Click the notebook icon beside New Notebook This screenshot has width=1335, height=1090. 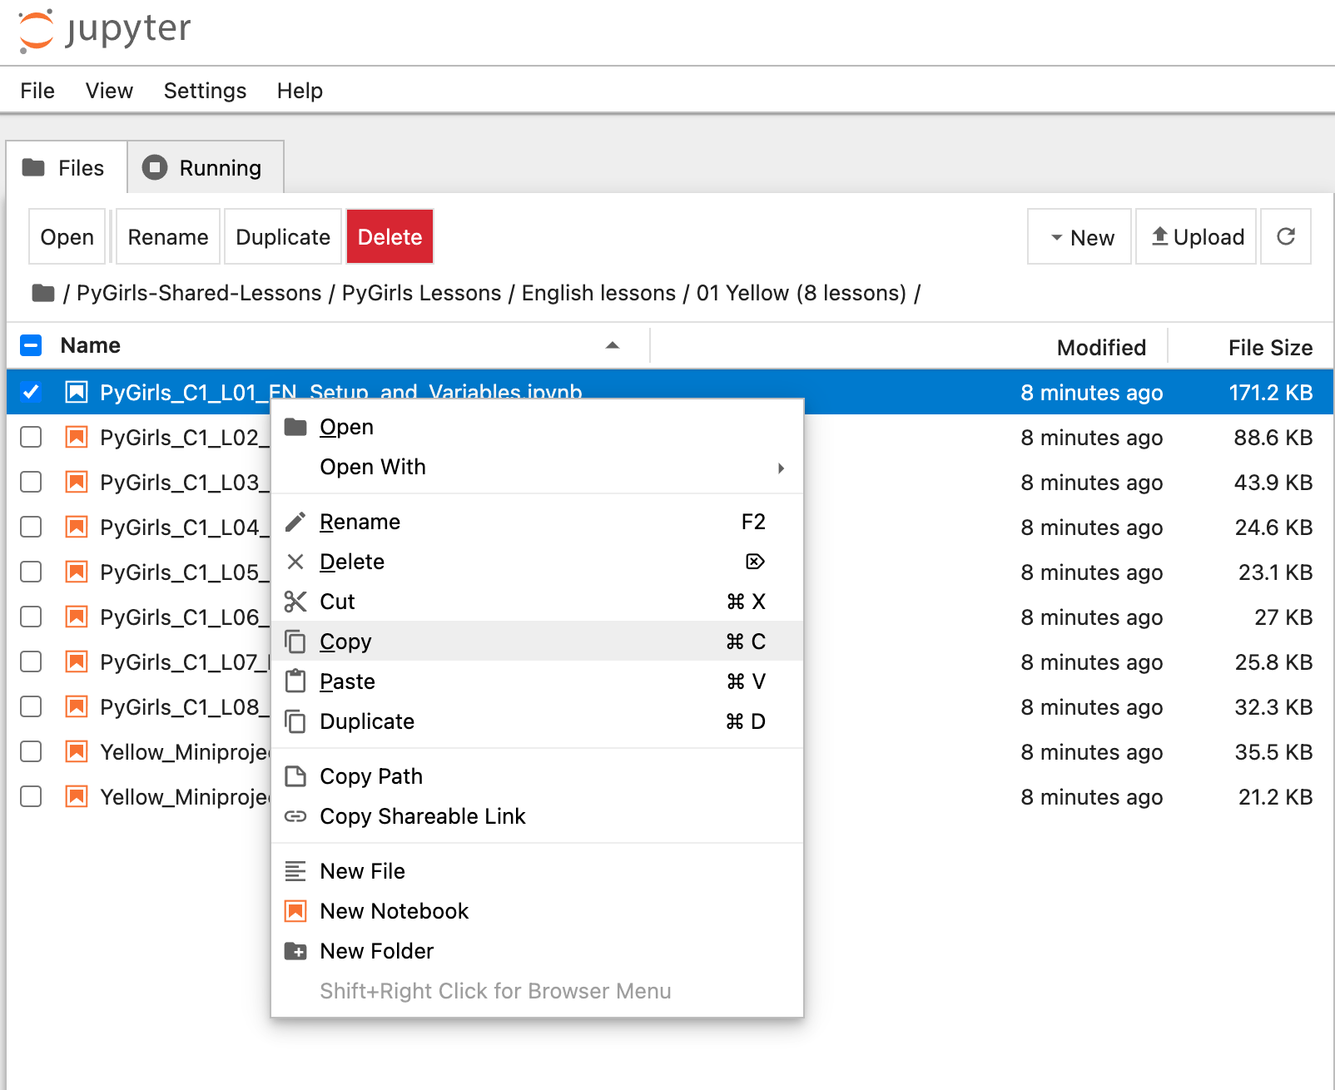(295, 911)
